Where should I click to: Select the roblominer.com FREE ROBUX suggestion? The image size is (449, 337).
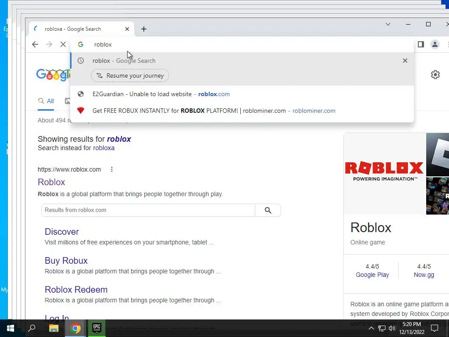pyautogui.click(x=242, y=111)
